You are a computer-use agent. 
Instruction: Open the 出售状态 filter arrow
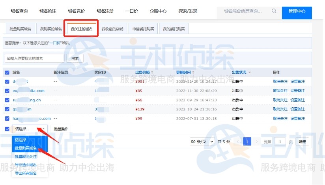[250, 72]
